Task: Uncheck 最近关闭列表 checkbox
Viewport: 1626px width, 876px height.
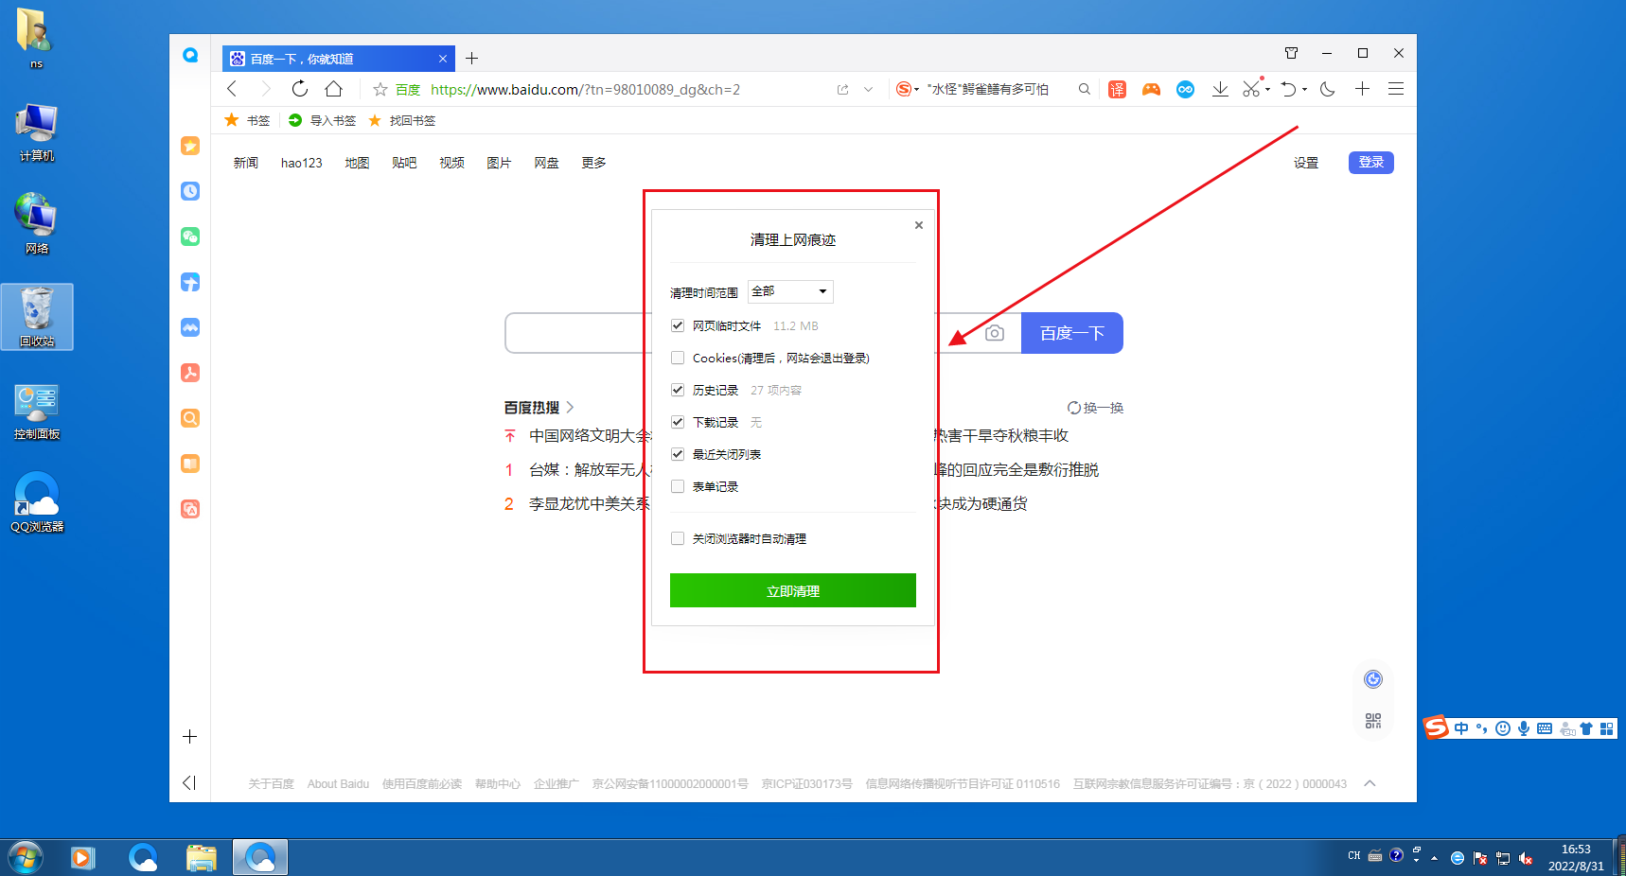Action: point(678,454)
